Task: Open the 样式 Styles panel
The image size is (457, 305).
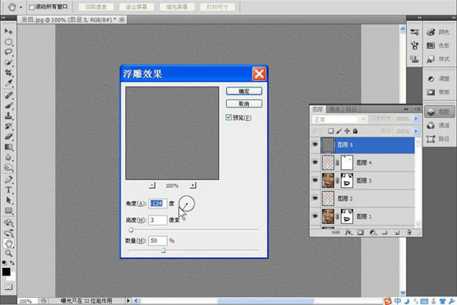Action: [x=439, y=59]
